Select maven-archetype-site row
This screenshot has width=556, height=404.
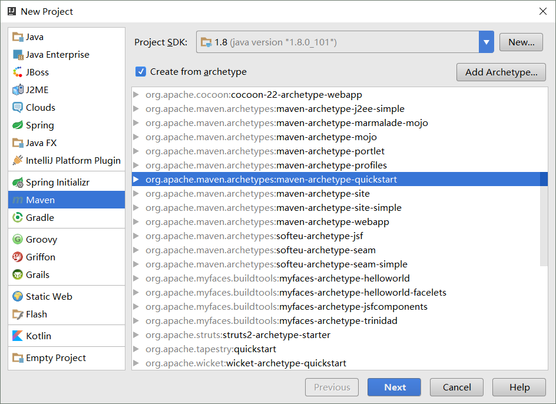pyautogui.click(x=340, y=194)
